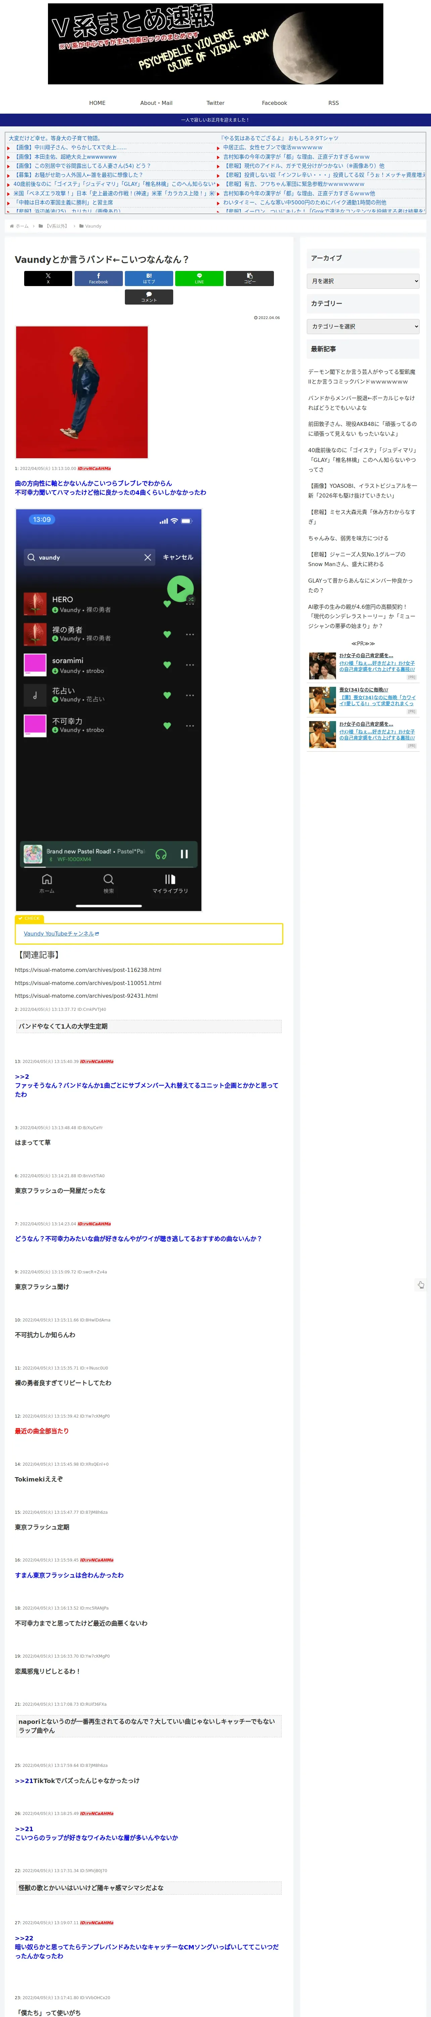Open headline 米国「ベネズエラ攻撃！」日本
Image resolution: width=431 pixels, height=2017 pixels.
coord(113,193)
